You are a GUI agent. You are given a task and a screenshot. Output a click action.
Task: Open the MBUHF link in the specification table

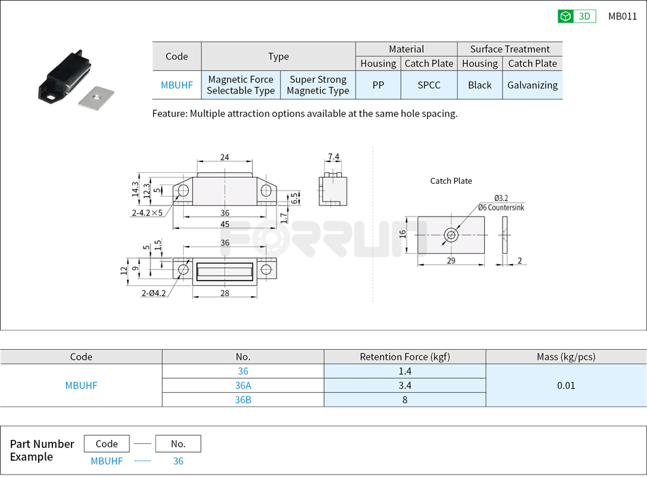coord(81,385)
